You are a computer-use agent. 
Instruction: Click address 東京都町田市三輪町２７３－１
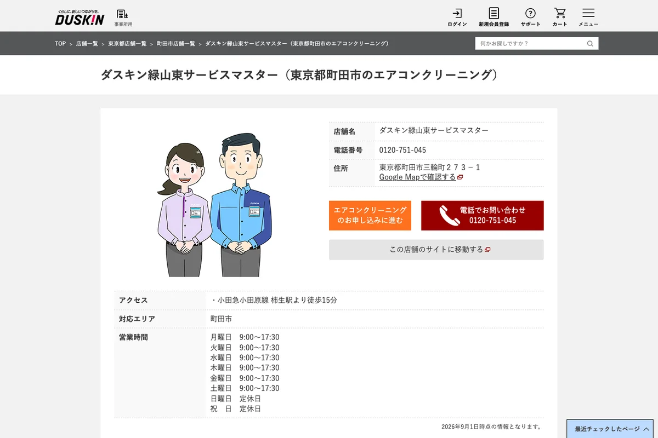[x=430, y=167]
